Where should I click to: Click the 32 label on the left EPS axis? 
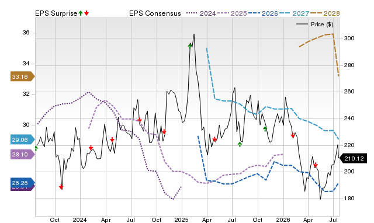[26, 93]
